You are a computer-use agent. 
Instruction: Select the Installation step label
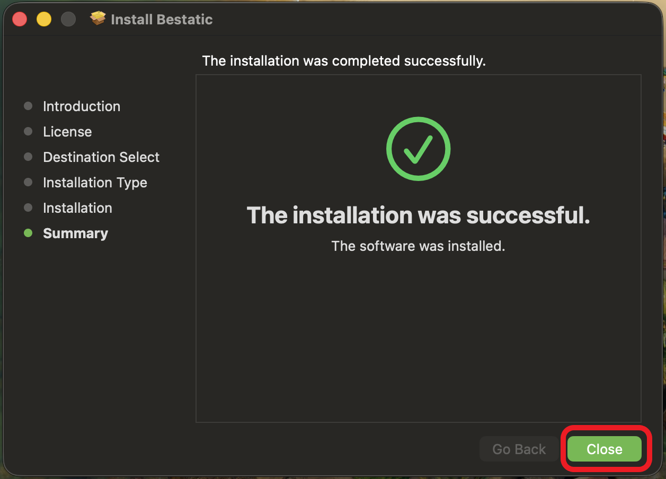[77, 207]
